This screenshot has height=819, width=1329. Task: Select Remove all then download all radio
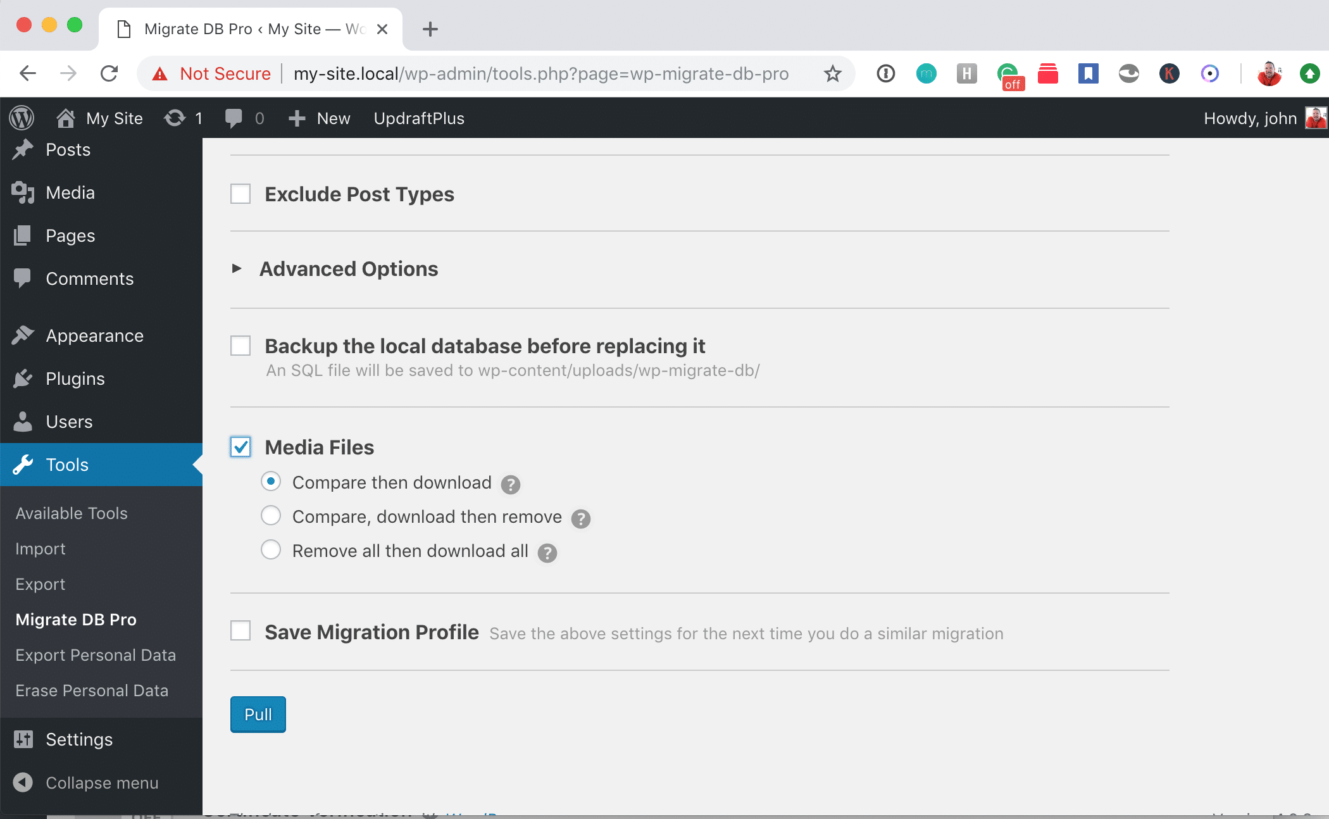(x=271, y=549)
